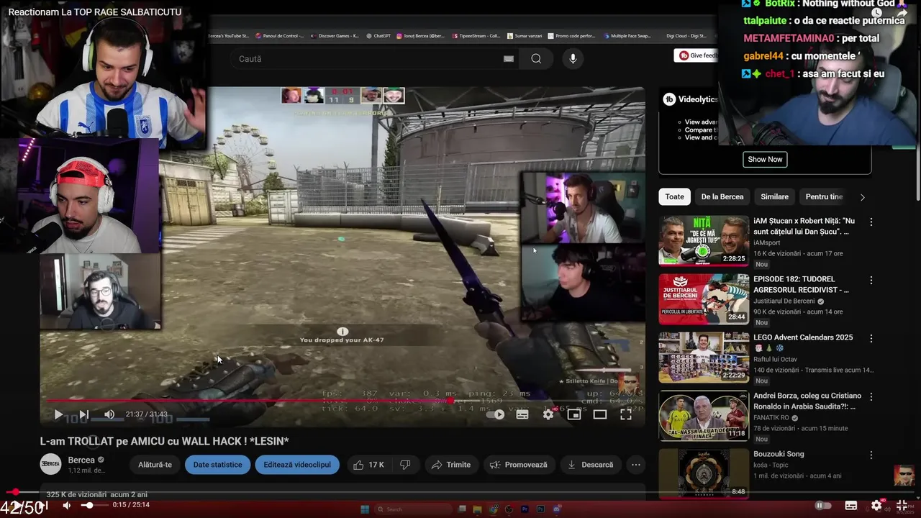Click the Bercea channel avatar

[x=50, y=465]
